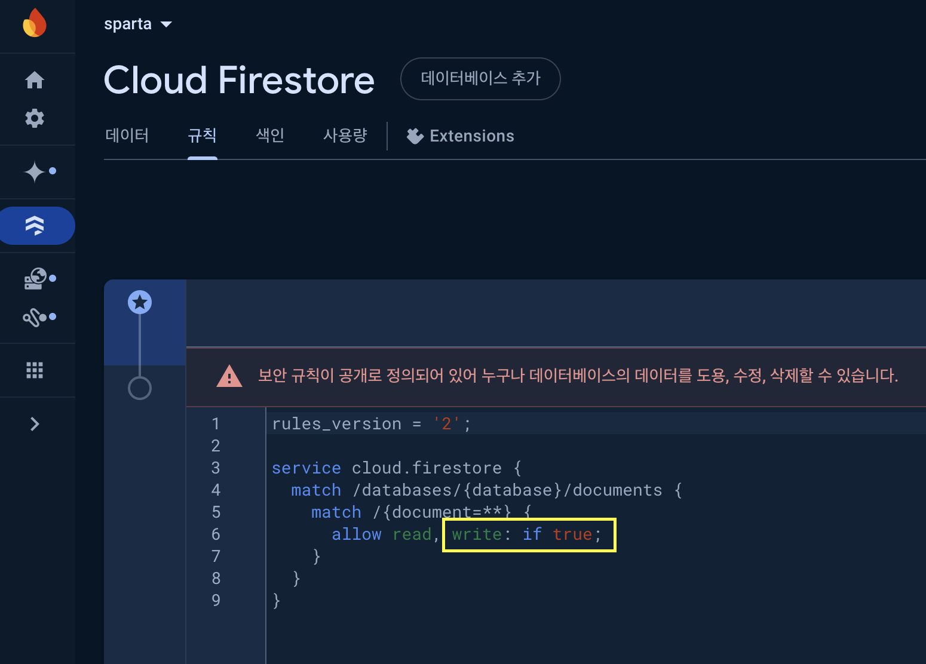
Task: Select the highlighted Firestore sidebar icon
Action: 36,226
